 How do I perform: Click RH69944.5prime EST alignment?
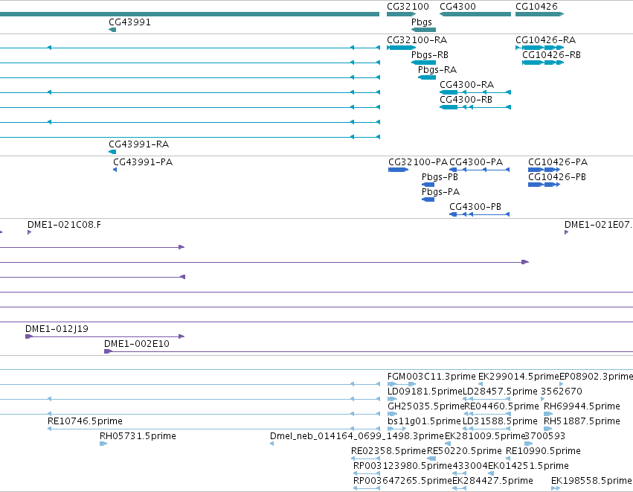[x=548, y=414]
